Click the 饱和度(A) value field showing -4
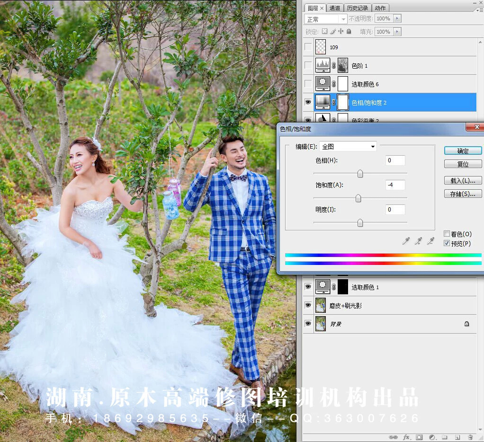Viewport: 484px width, 442px height. (x=395, y=185)
